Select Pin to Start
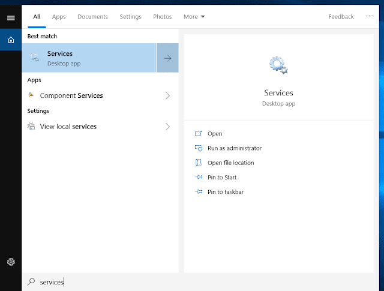This screenshot has height=291, width=384. [222, 177]
